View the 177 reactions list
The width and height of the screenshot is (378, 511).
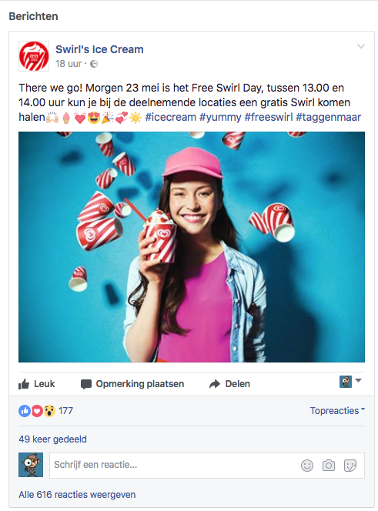pyautogui.click(x=45, y=411)
